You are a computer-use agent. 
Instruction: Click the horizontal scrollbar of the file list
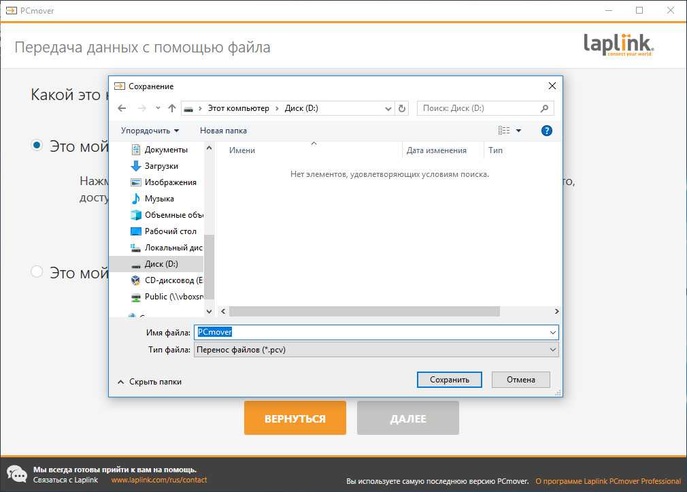click(x=364, y=312)
